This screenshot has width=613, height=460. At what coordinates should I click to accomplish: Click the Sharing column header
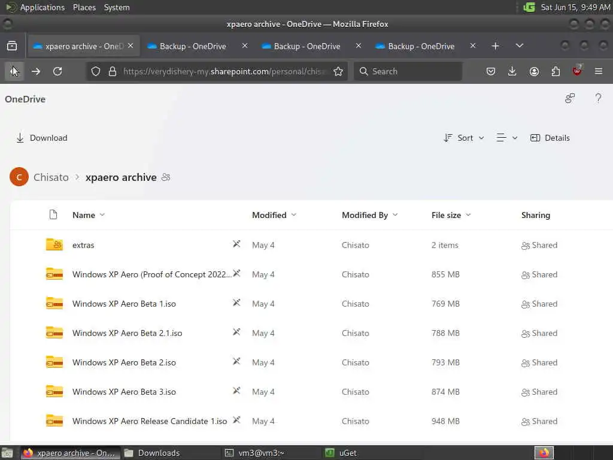[536, 215]
